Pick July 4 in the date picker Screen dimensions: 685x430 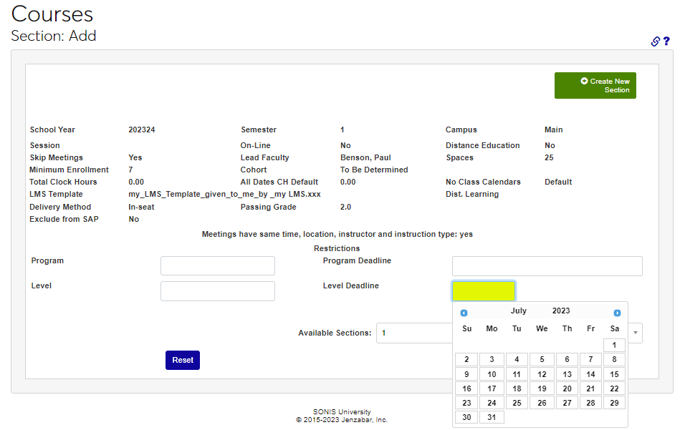tap(517, 360)
